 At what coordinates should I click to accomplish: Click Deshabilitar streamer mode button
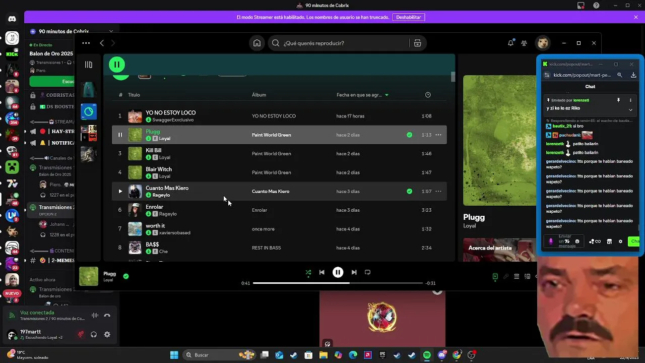(409, 17)
